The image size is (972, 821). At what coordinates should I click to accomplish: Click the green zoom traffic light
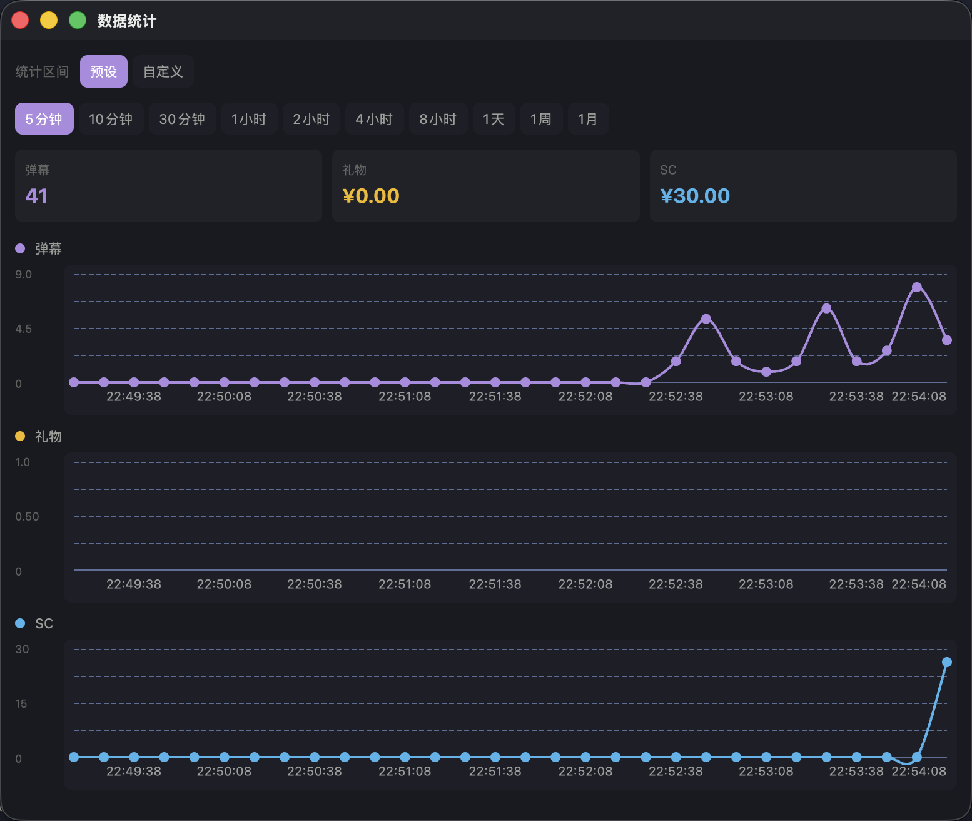77,20
